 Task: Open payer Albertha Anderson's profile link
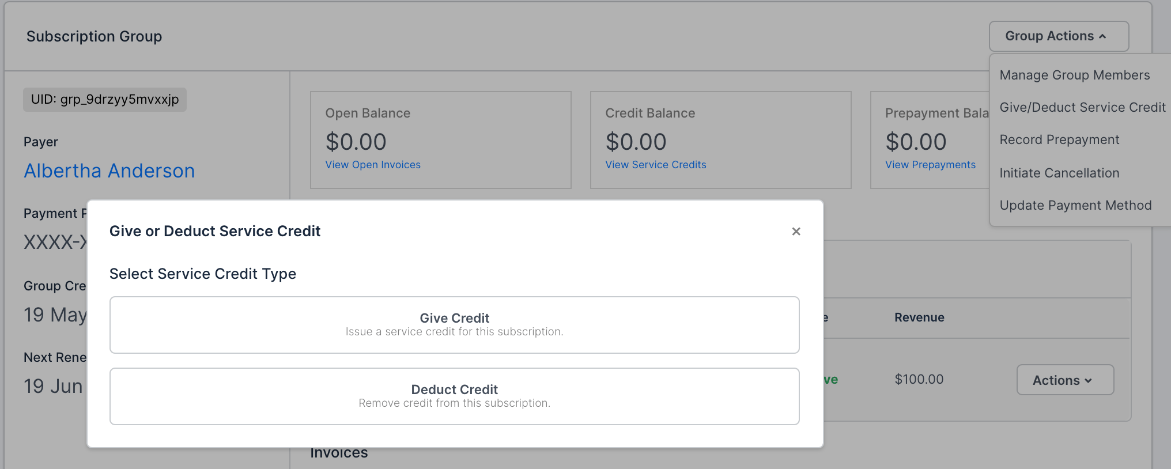pos(109,171)
